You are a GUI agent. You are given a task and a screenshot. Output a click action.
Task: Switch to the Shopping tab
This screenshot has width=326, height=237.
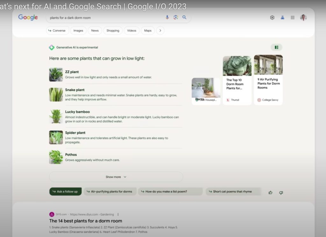(113, 31)
